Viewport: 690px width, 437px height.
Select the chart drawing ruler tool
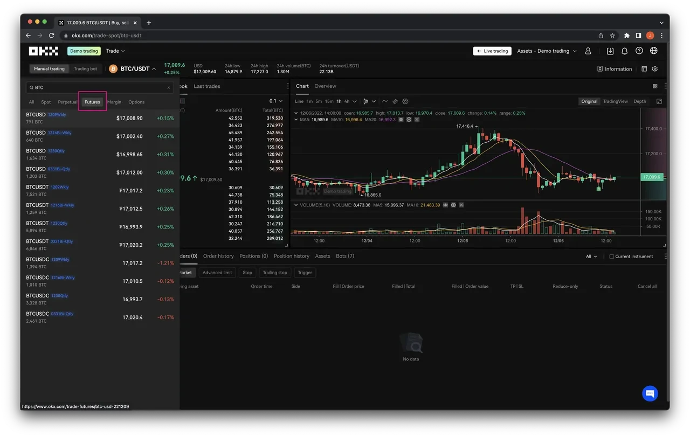395,101
